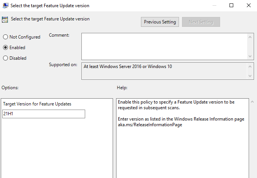Screen dimensions: 257x178
Task: Maximize the policy setting window
Action: coord(231,6)
